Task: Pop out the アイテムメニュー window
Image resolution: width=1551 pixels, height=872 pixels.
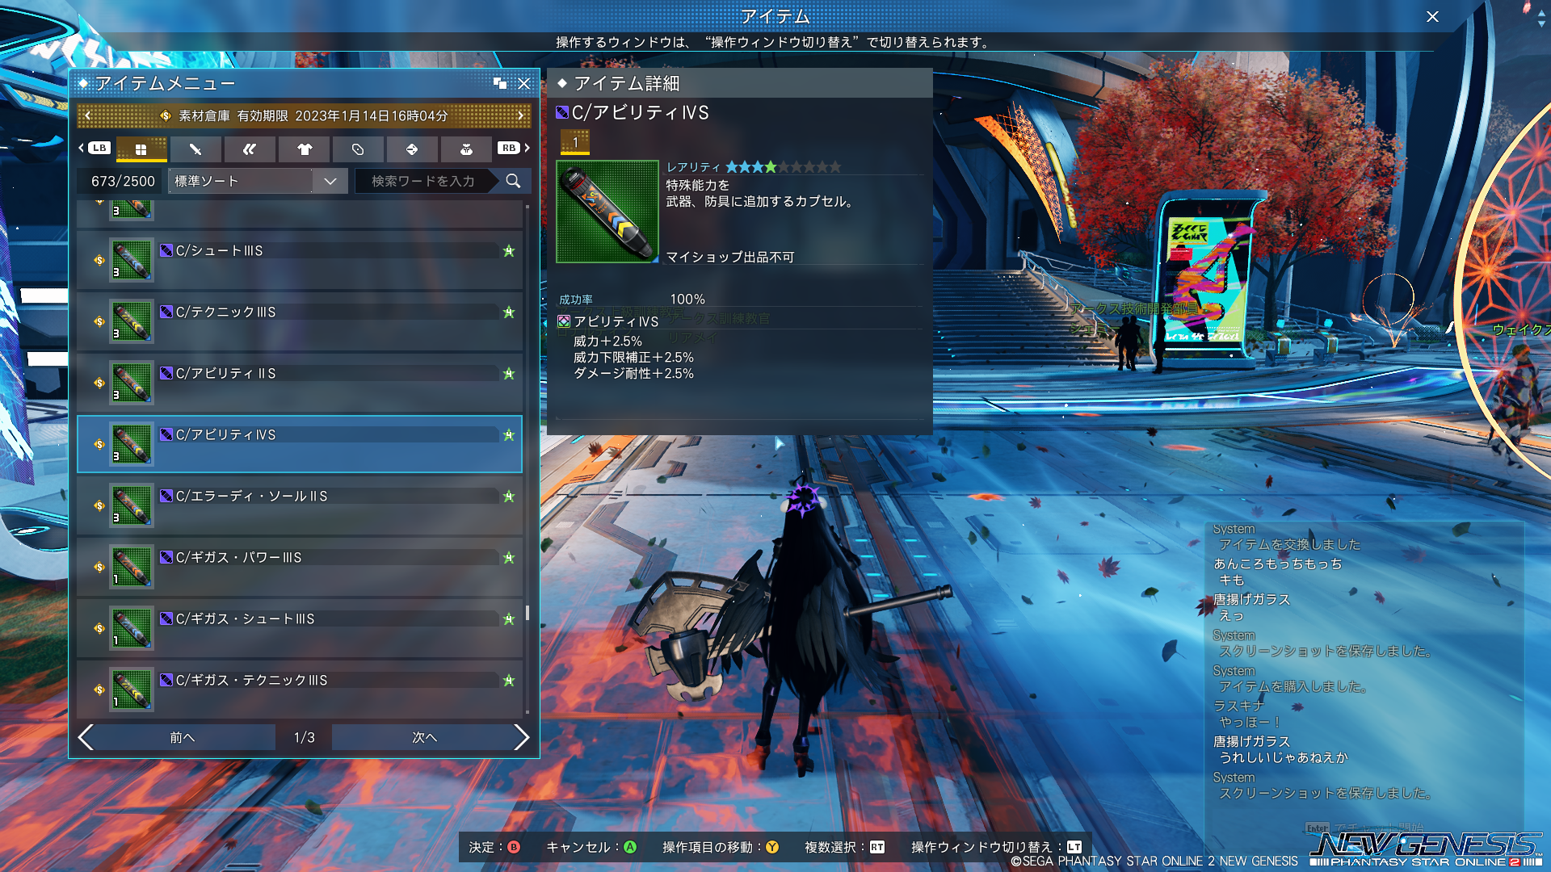Action: (x=500, y=83)
